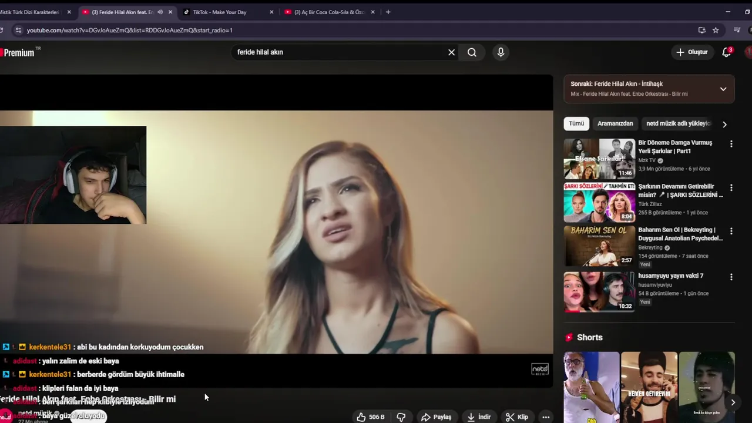Screen dimensions: 752x423
Task: Open options for husamvyuyu yayın vakti 7
Action: (731, 277)
